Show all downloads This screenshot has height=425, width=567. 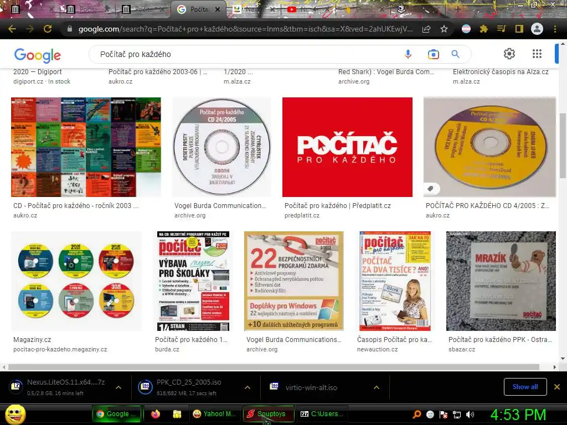tap(525, 387)
